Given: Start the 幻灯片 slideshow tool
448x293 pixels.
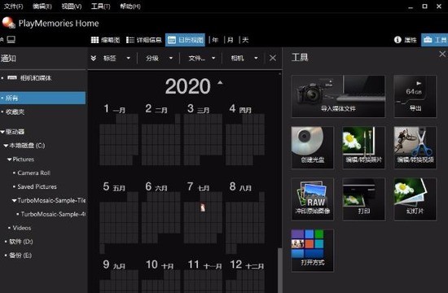Looking at the screenshot, I should (x=415, y=199).
